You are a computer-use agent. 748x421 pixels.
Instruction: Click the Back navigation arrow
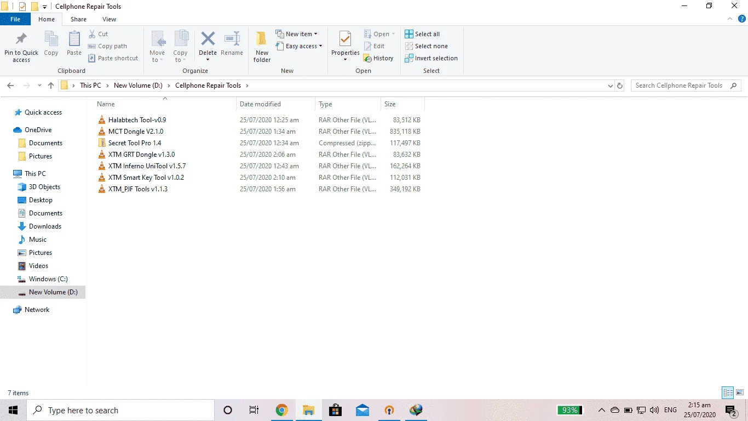tap(11, 86)
